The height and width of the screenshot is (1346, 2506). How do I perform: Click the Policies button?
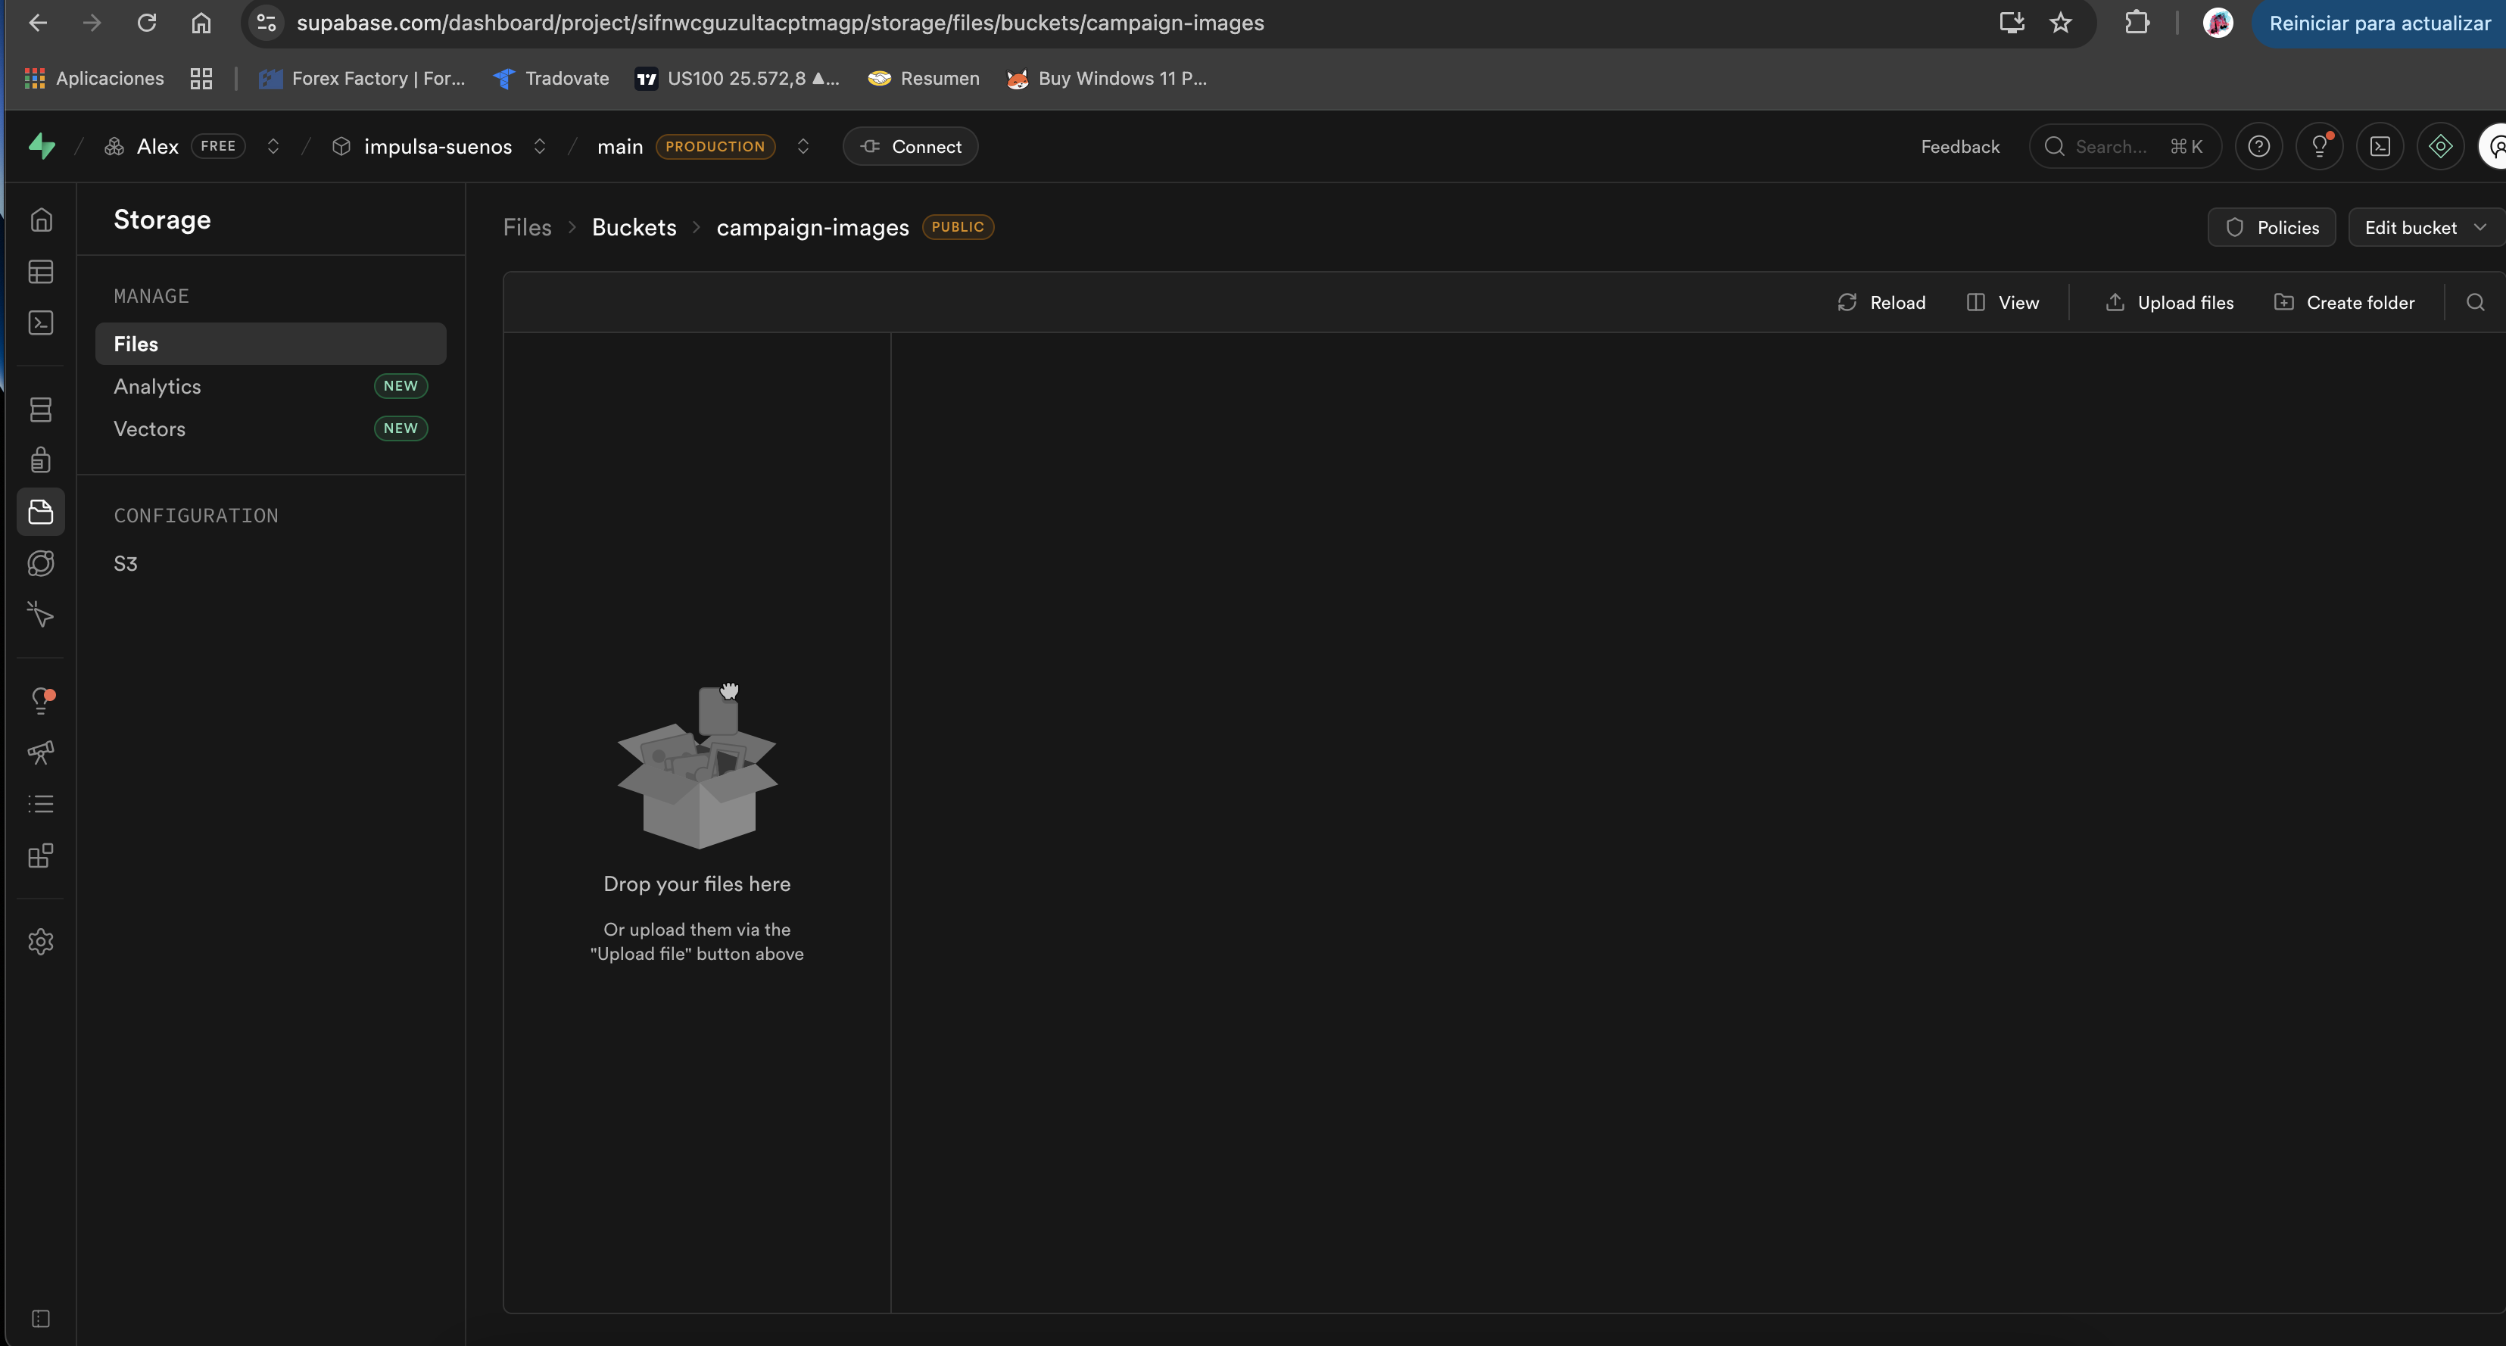point(2271,228)
